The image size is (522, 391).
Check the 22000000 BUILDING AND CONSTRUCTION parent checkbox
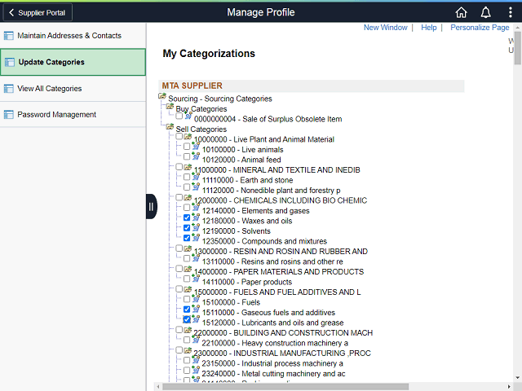[x=179, y=329]
